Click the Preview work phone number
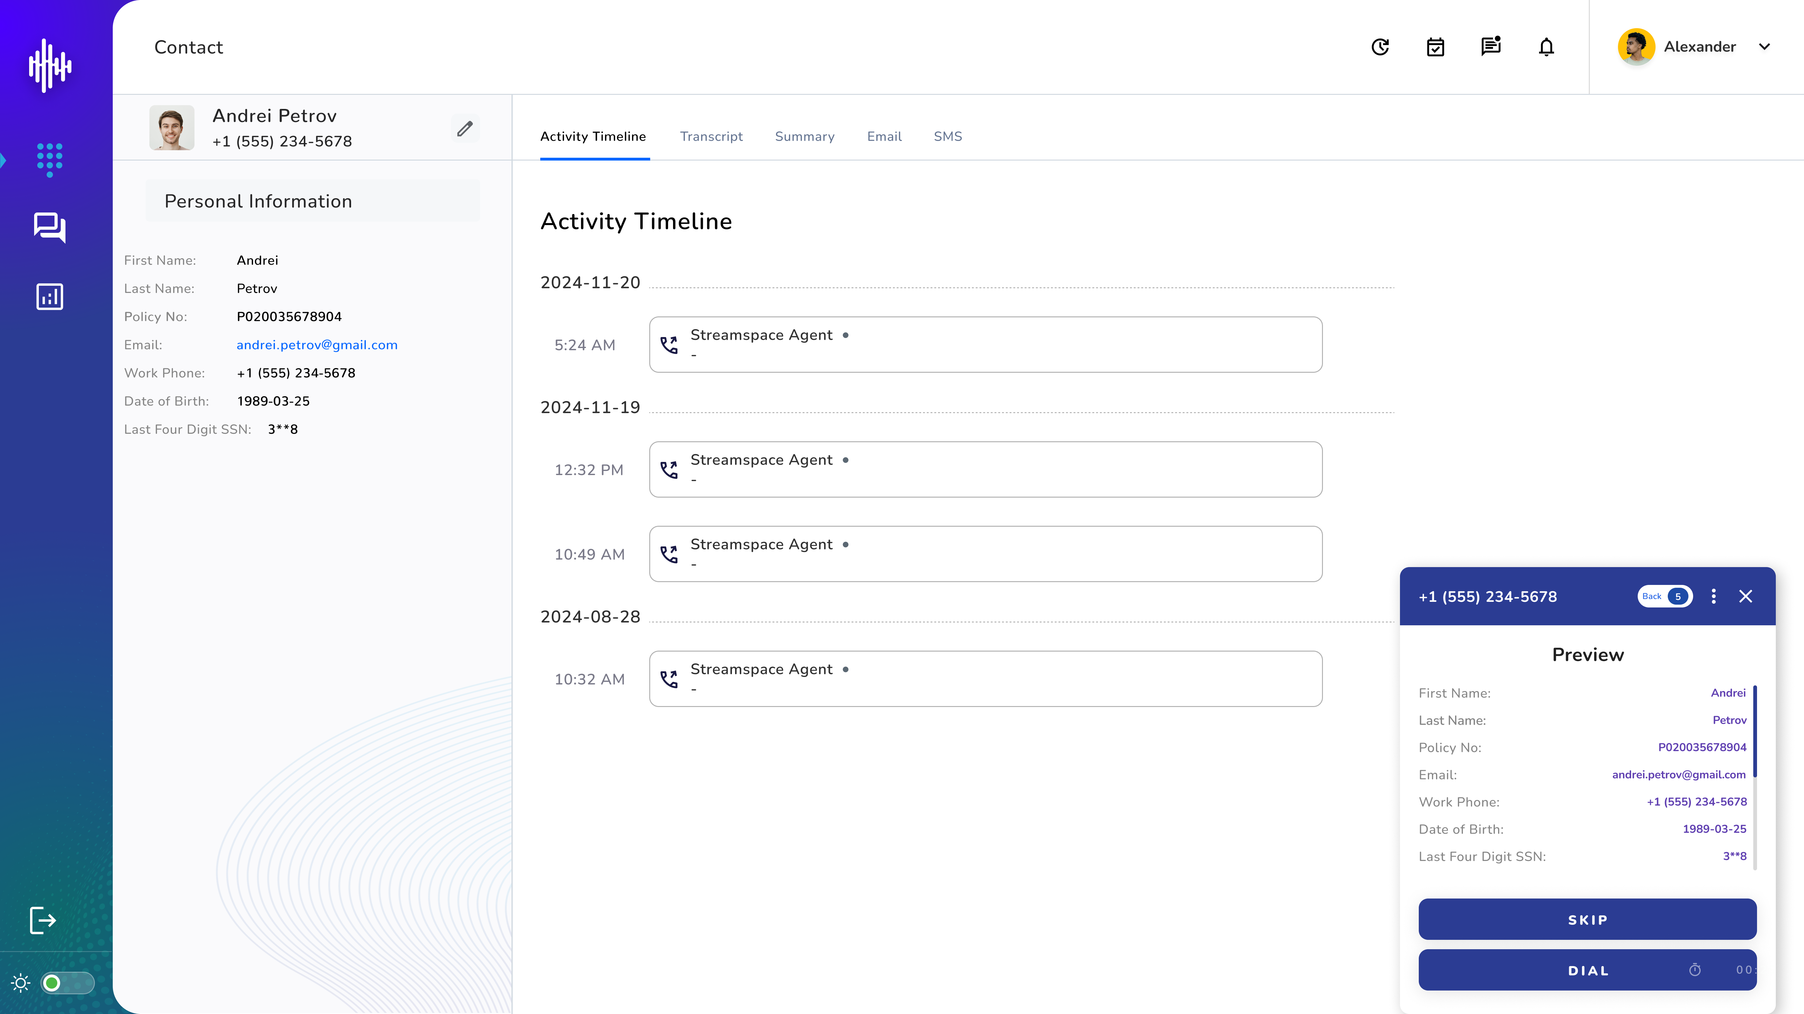 [x=1697, y=802]
